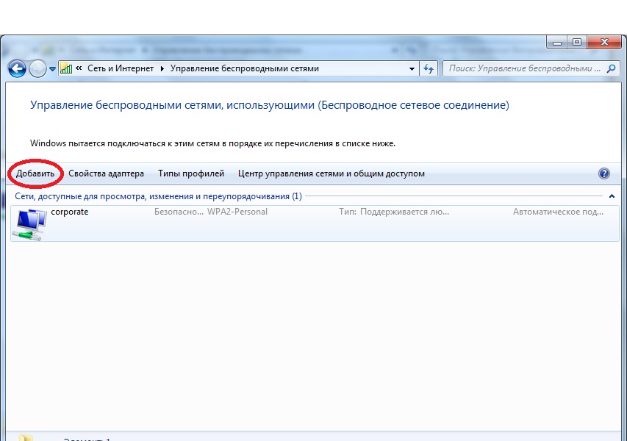Open the Сеть и Интернет breadcrumb

pyautogui.click(x=121, y=68)
